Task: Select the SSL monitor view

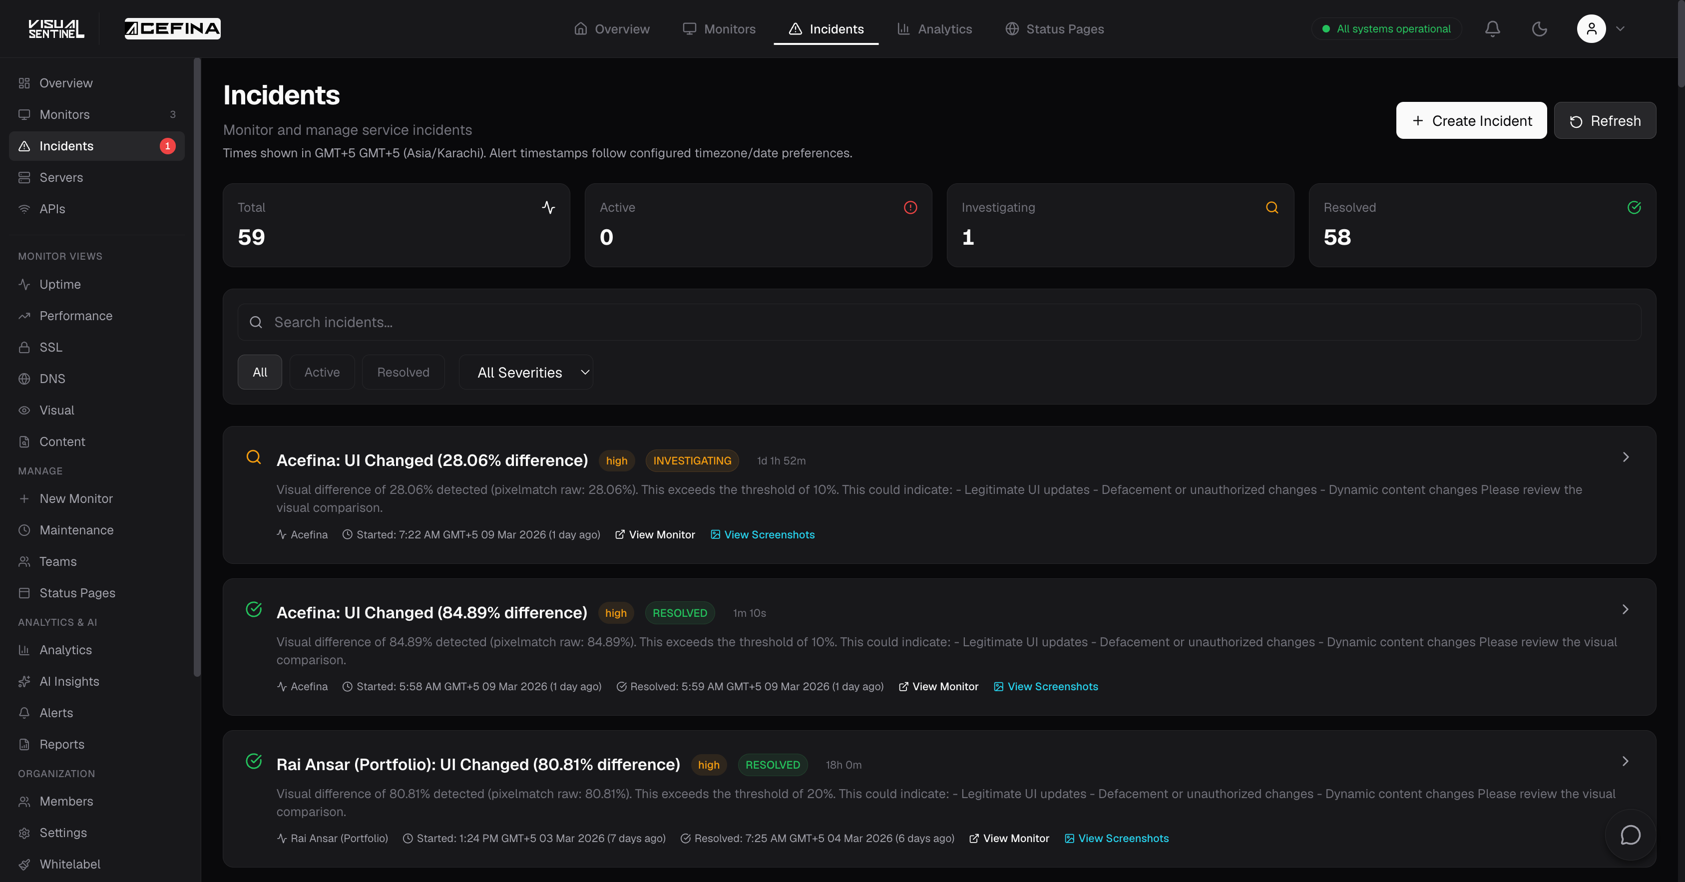Action: click(x=50, y=347)
